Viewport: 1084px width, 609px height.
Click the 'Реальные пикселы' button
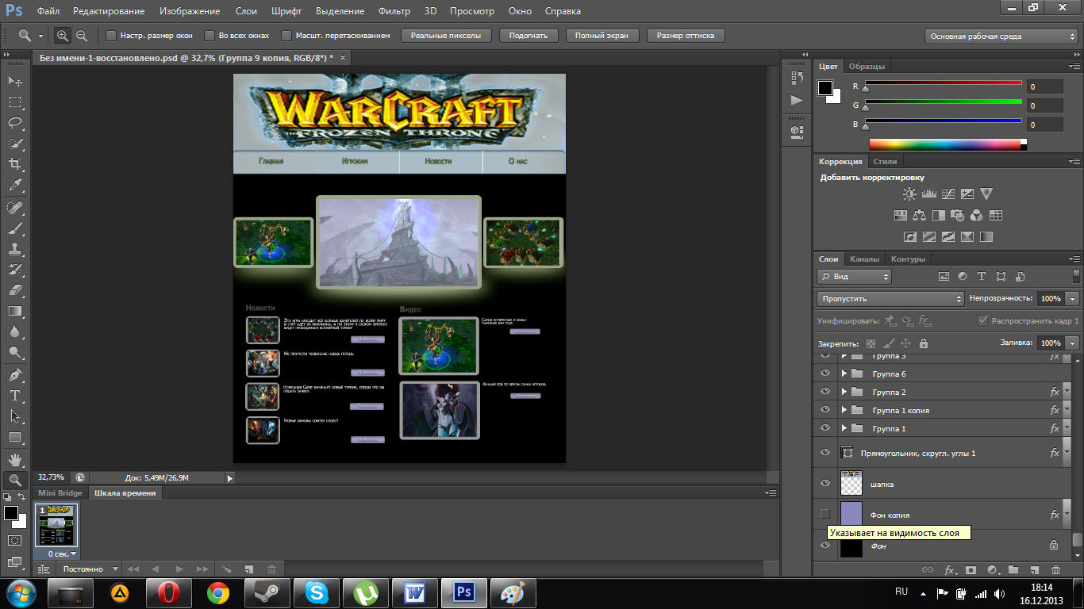click(x=446, y=36)
